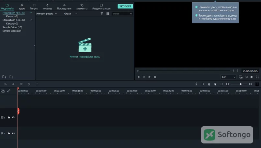Collapse the Медиафайл про... folder chevron

click(x=31, y=13)
